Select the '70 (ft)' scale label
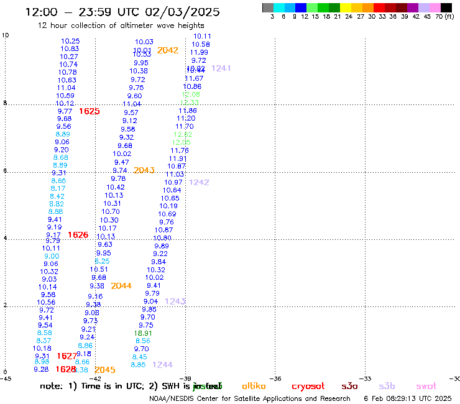 (444, 16)
